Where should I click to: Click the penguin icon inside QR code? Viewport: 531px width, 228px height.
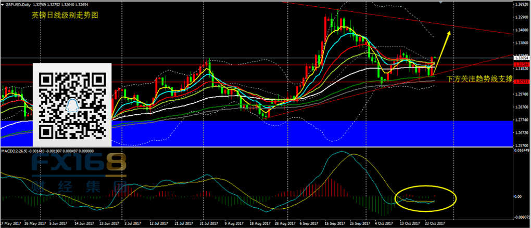pos(72,105)
